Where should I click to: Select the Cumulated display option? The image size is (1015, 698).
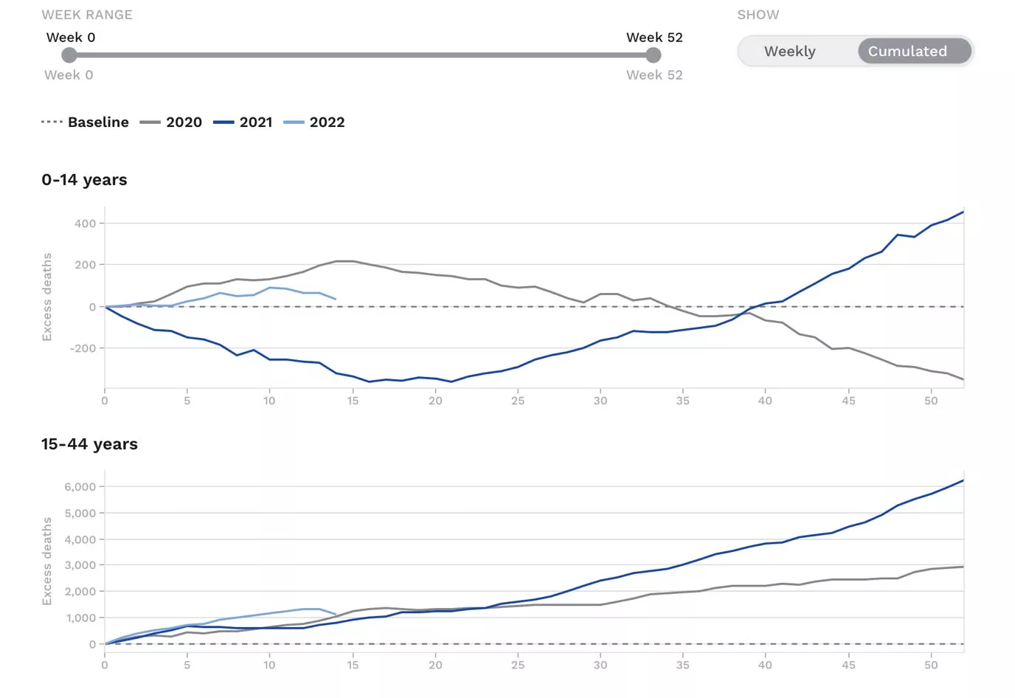(907, 52)
